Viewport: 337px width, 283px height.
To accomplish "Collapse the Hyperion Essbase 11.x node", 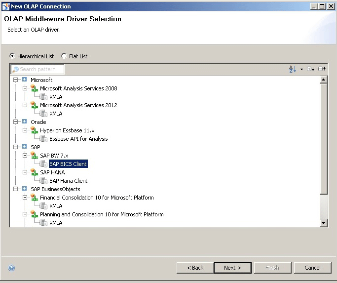I will [x=25, y=130].
